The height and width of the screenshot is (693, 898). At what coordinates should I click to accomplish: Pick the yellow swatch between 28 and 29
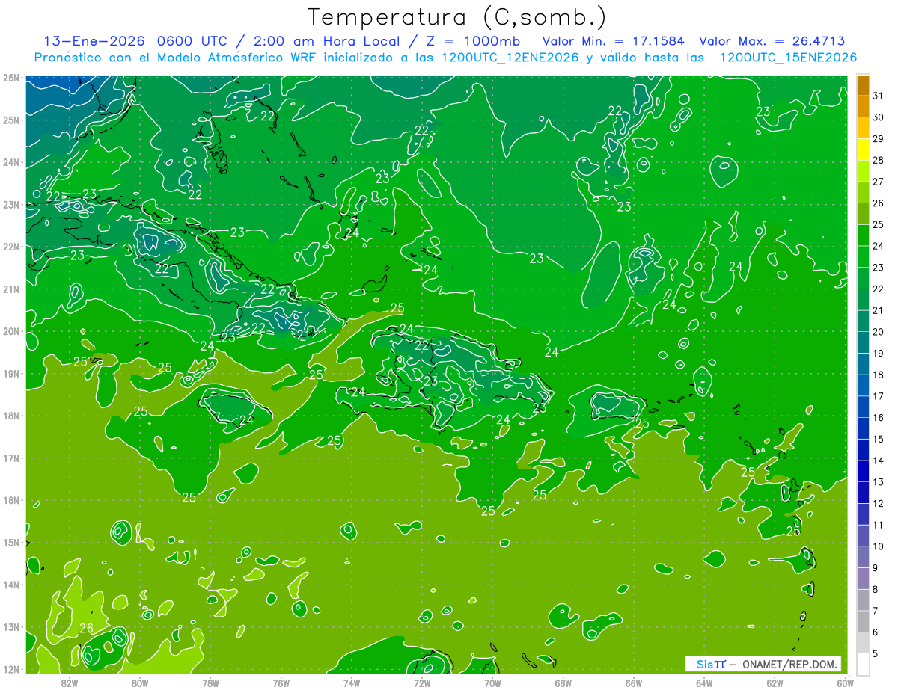coord(864,150)
